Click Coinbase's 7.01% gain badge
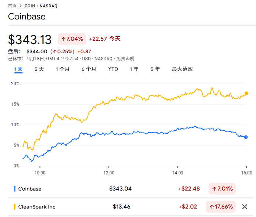The image size is (256, 217). coord(222,189)
